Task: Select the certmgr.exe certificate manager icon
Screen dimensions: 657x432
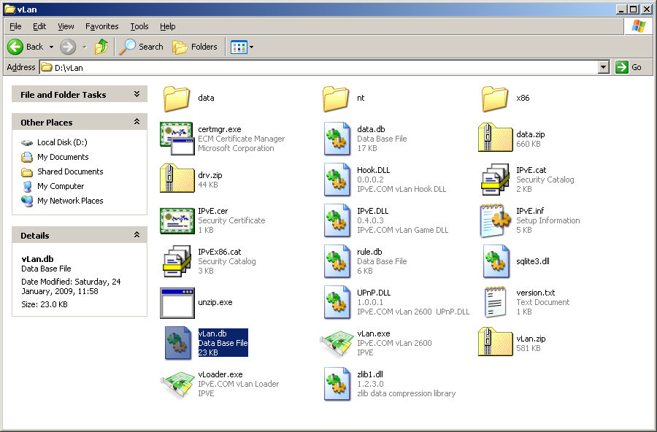Action: [x=176, y=139]
